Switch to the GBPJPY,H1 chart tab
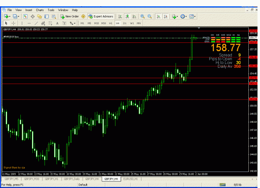The height and width of the screenshot is (188, 260). tap(52, 179)
